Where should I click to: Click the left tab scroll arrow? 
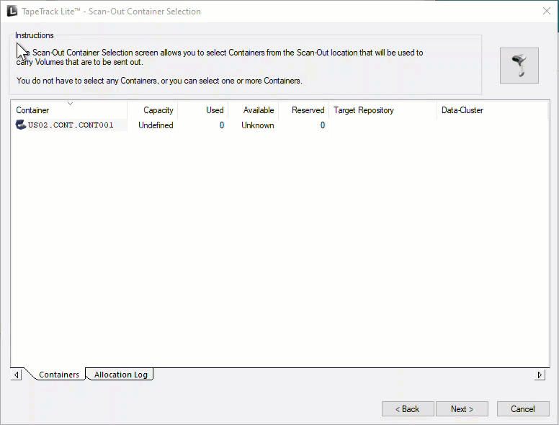16,375
